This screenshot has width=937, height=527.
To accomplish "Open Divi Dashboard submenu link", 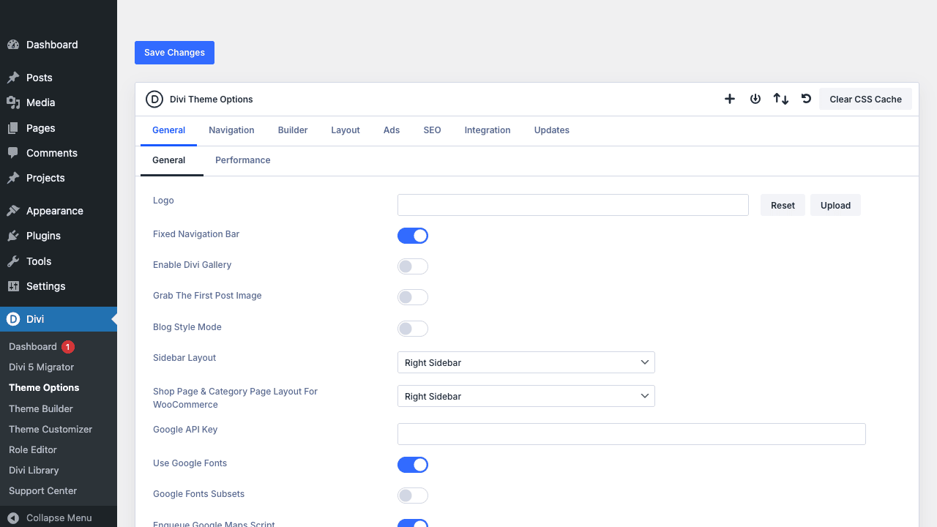I will point(33,347).
